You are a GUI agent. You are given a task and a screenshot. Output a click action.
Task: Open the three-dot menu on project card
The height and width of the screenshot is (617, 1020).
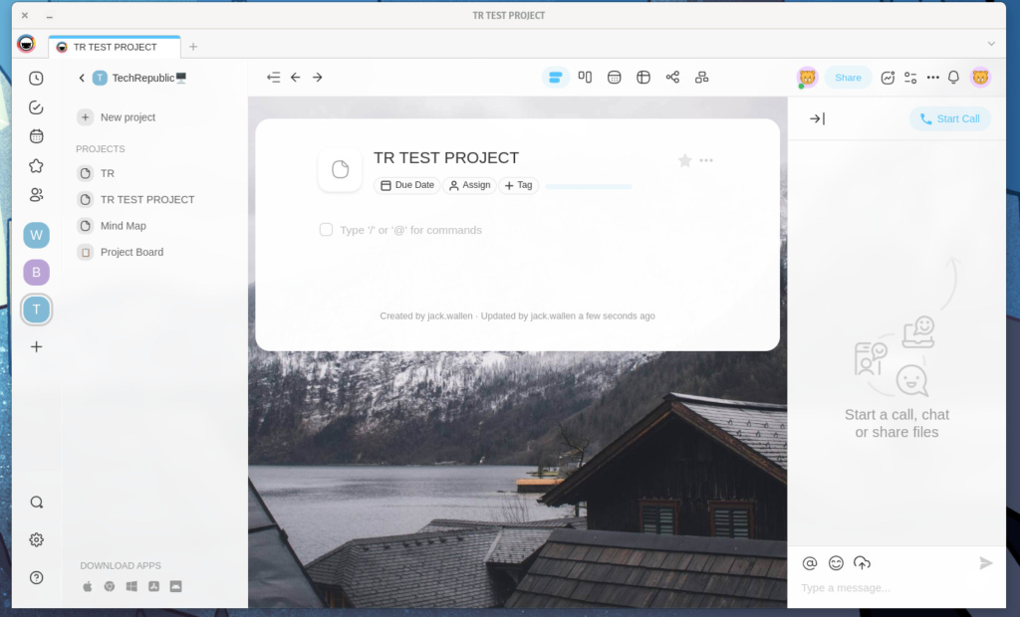pos(706,160)
